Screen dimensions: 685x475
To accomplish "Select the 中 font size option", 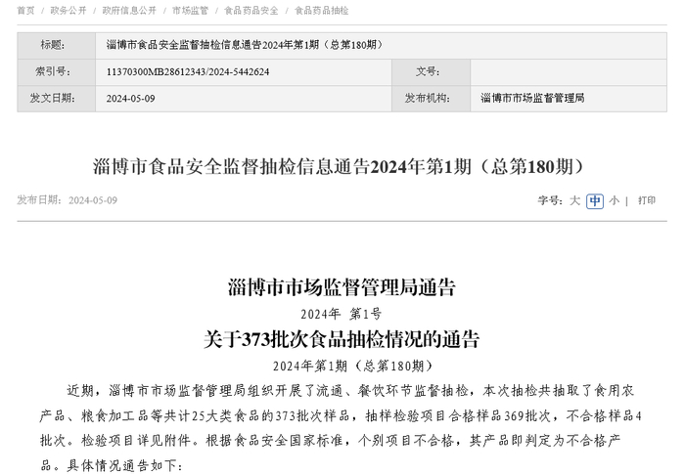I will tap(595, 200).
